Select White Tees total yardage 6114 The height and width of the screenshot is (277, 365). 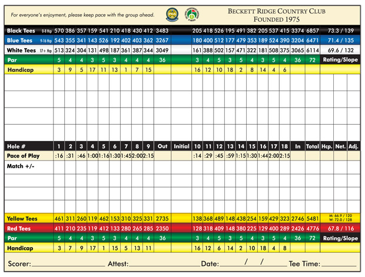coord(313,50)
